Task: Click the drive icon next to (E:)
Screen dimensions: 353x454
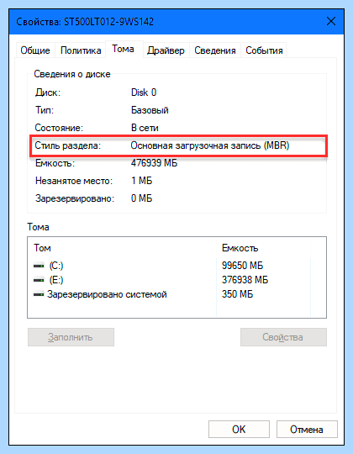Action: click(x=39, y=280)
